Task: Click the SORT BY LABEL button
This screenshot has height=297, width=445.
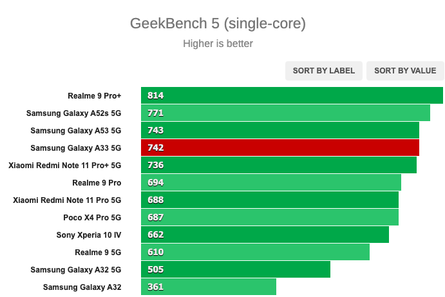Action: 323,71
